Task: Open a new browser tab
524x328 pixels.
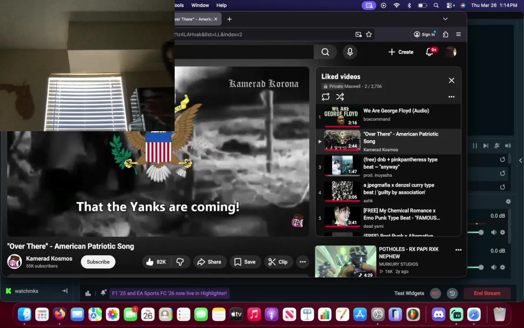Action: 229,19
